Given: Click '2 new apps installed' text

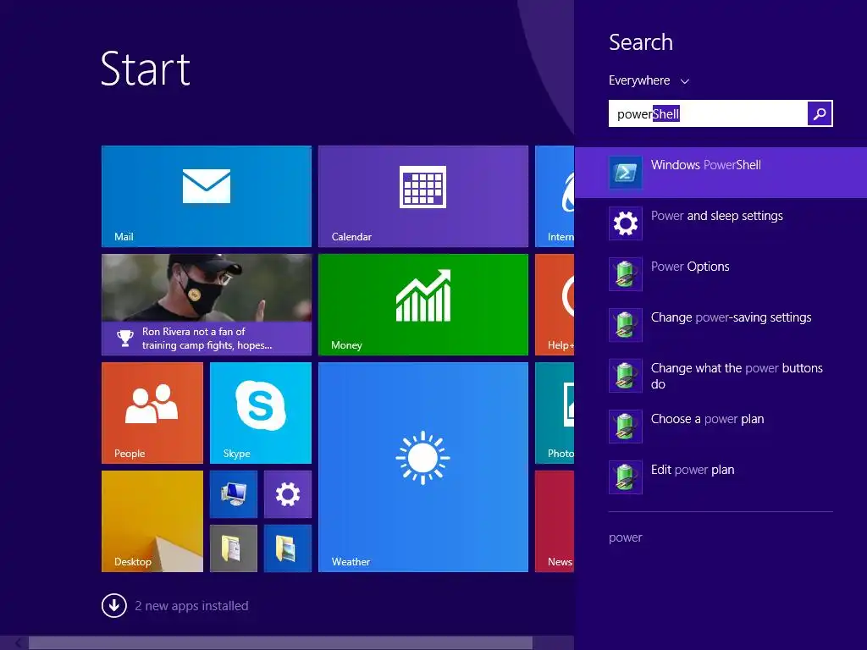Looking at the screenshot, I should coord(191,606).
